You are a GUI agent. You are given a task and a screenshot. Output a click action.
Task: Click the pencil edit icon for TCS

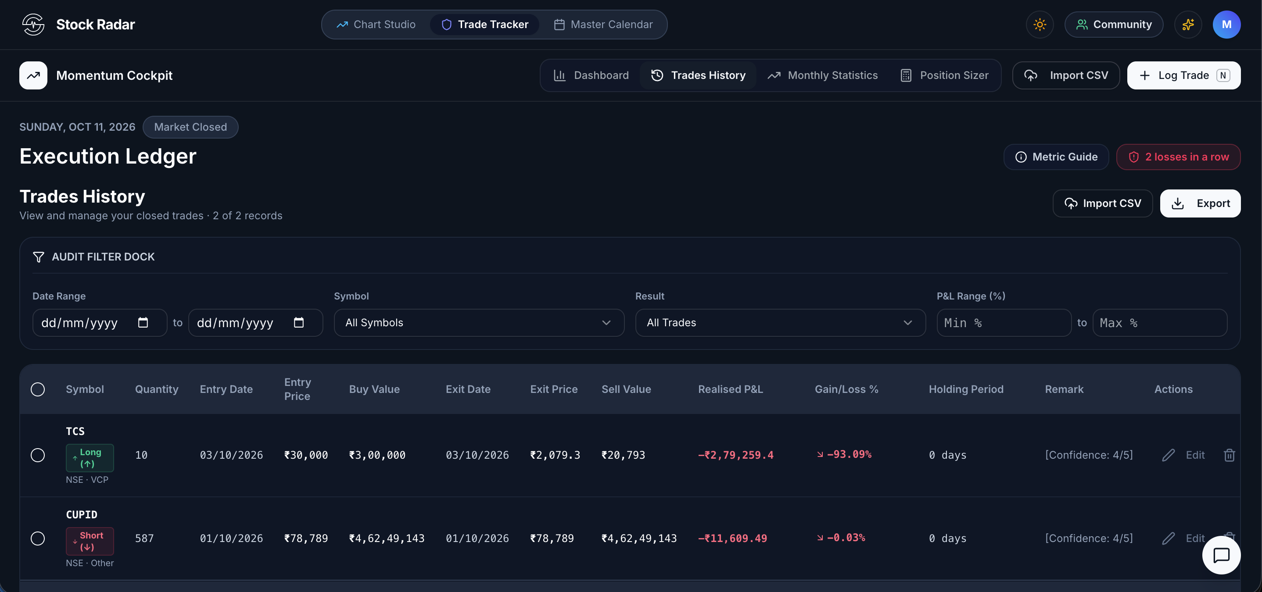click(x=1169, y=455)
